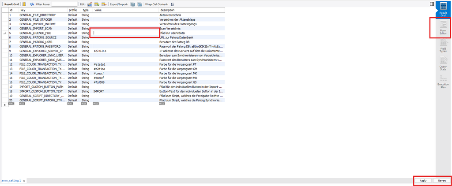452x186 pixels.
Task: Select the amm_setting 1 result tab
Action: click(x=11, y=181)
